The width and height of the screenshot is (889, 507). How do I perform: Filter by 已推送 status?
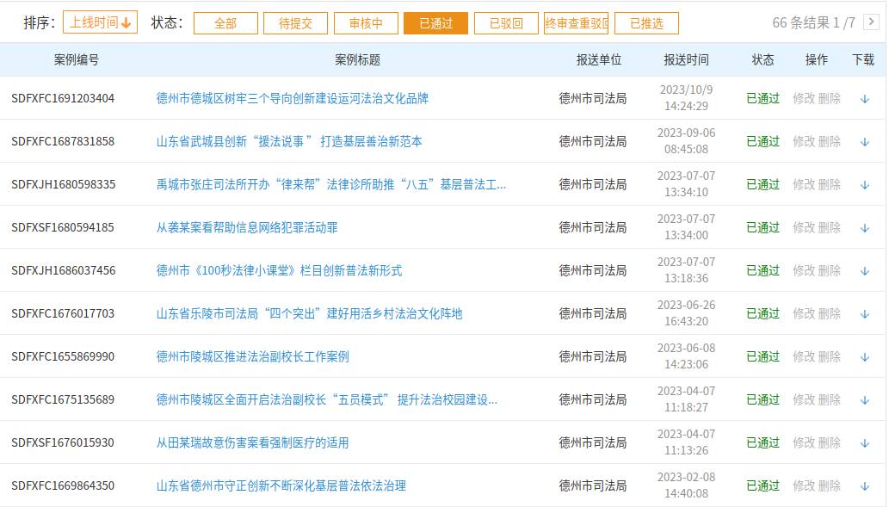[x=646, y=23]
